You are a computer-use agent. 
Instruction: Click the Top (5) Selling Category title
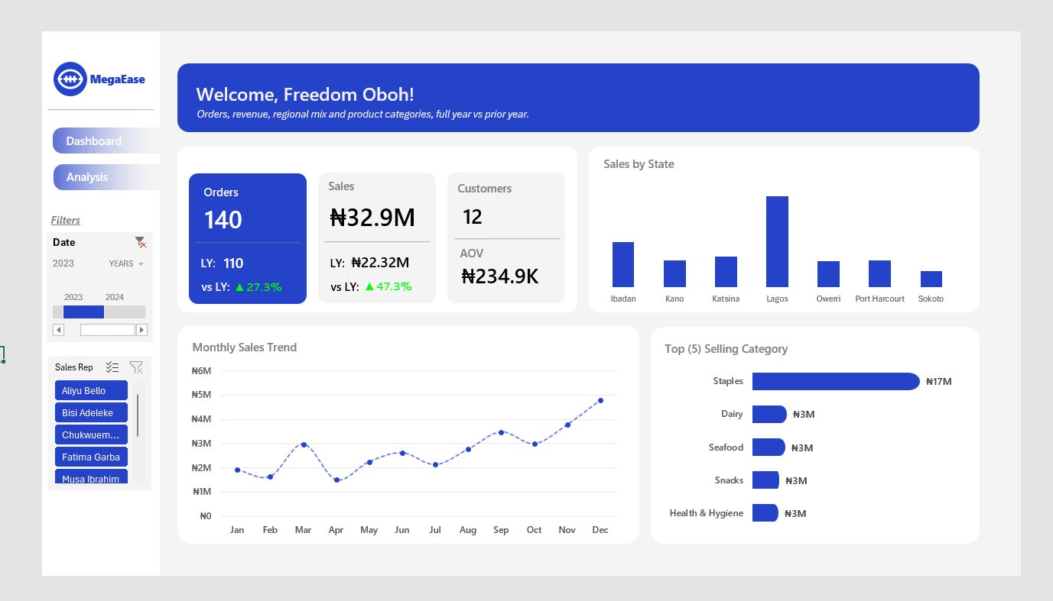[726, 348]
